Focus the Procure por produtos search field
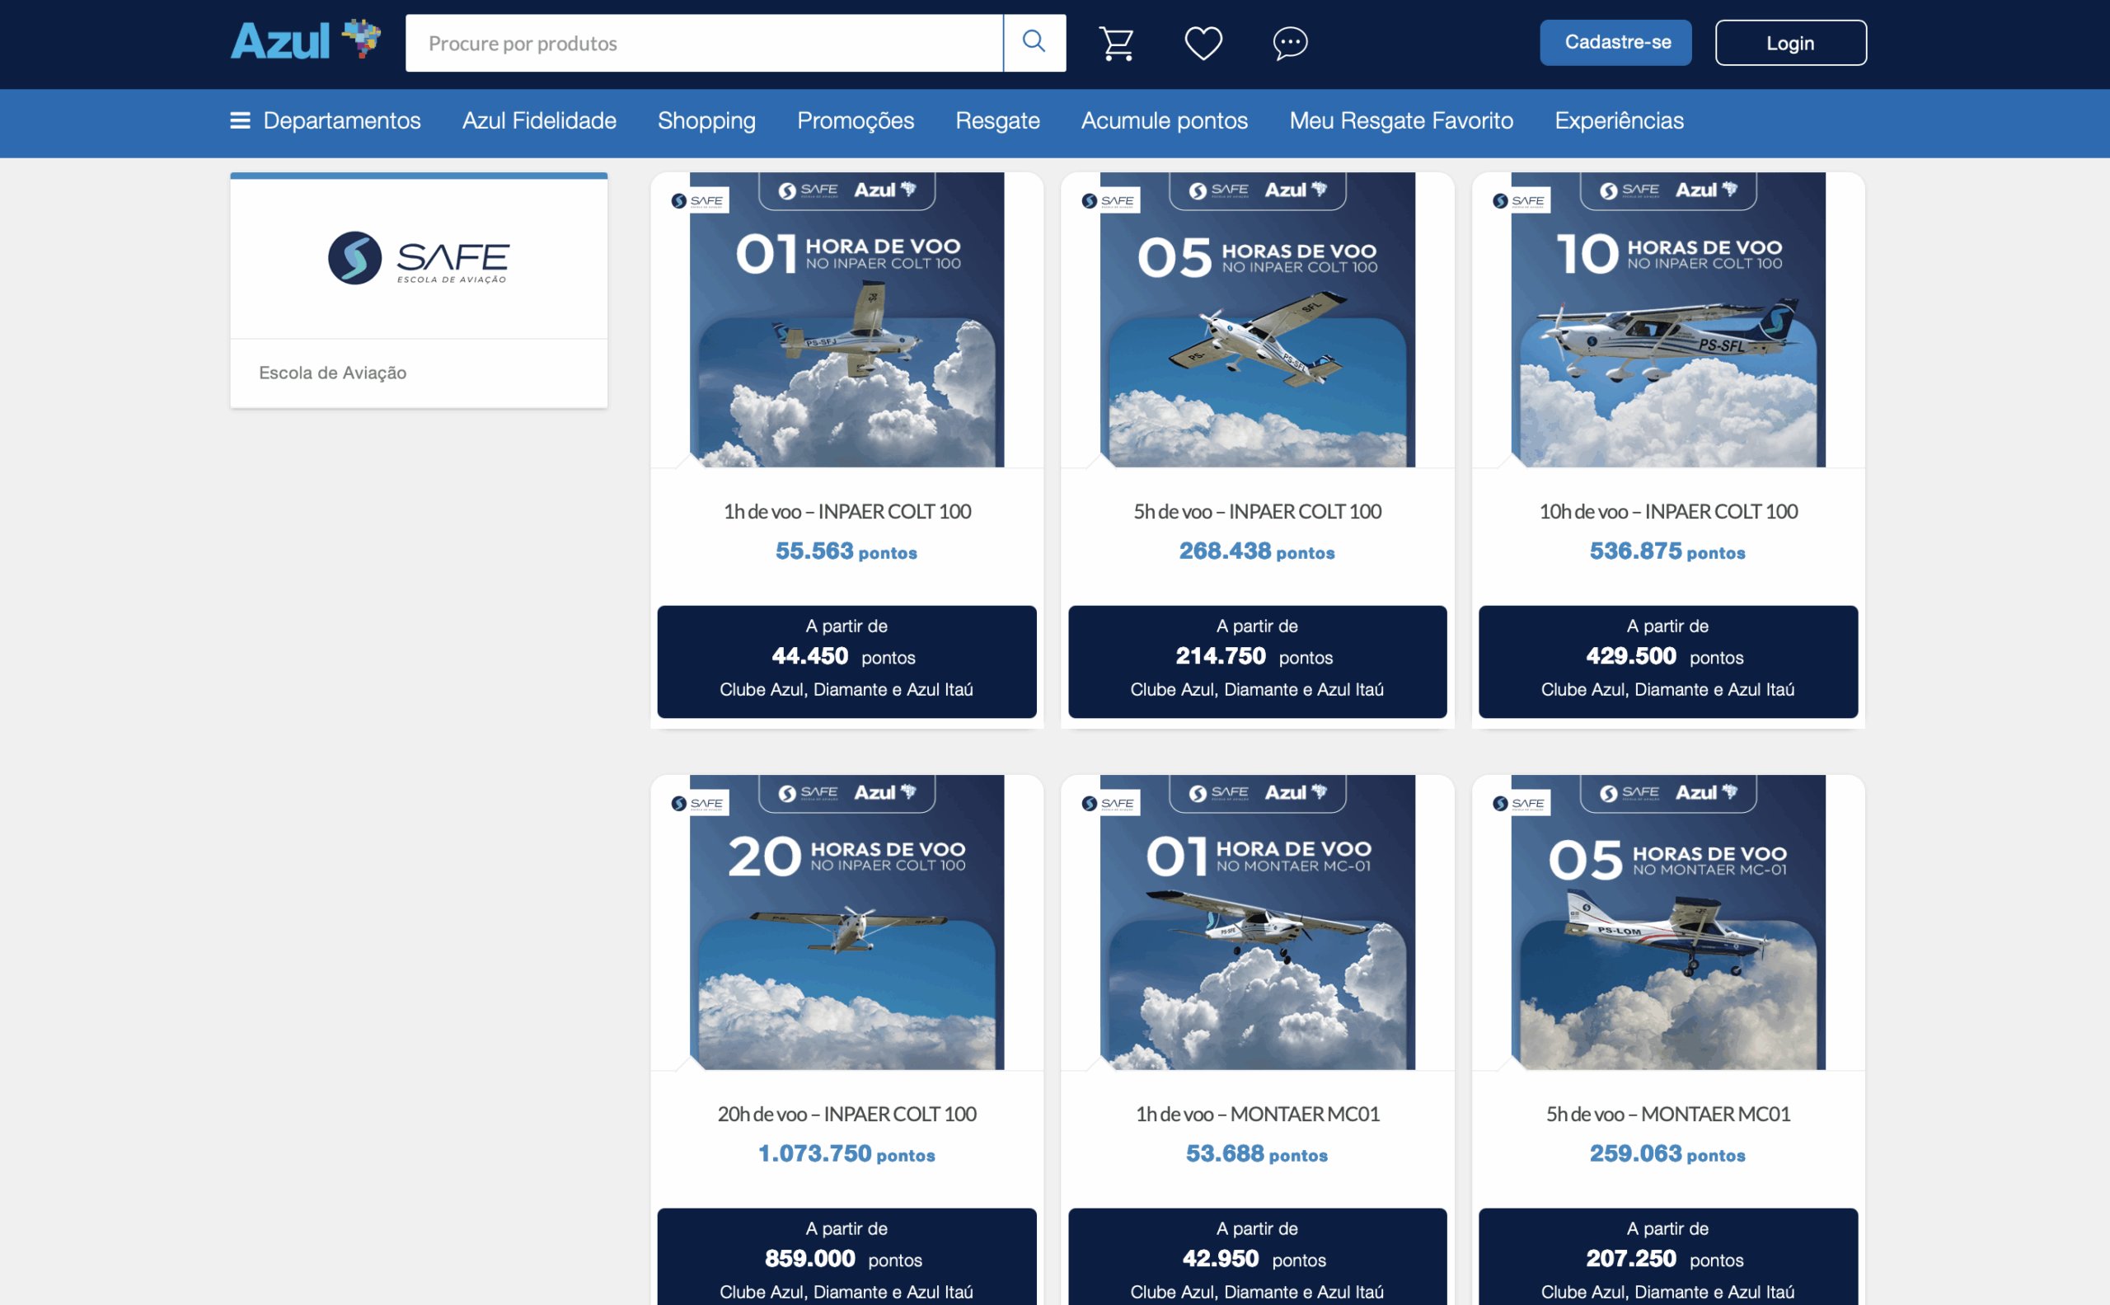Viewport: 2110px width, 1305px height. [x=704, y=42]
